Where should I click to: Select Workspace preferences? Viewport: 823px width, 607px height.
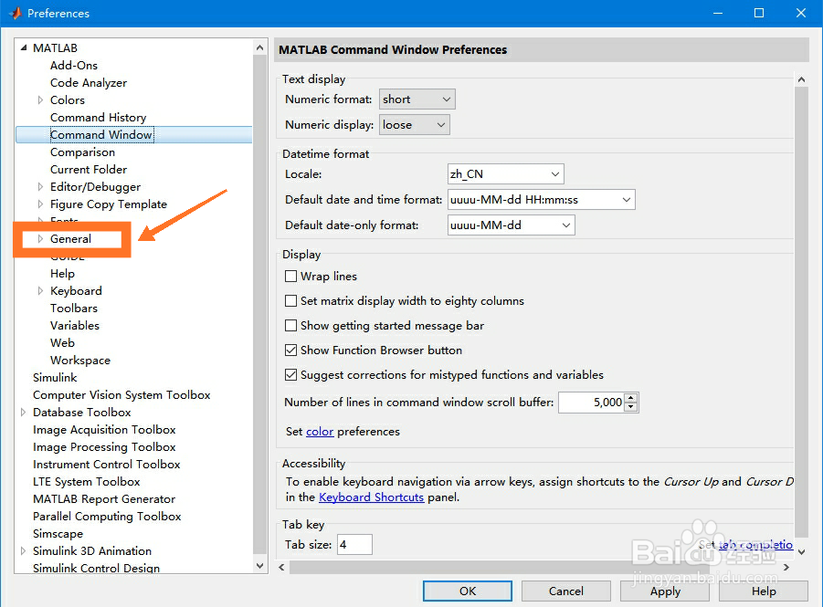tap(80, 360)
